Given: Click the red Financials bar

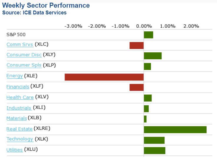Looking at the screenshot, I should coord(137,87).
